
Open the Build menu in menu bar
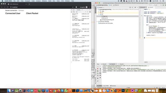pos(50,1)
